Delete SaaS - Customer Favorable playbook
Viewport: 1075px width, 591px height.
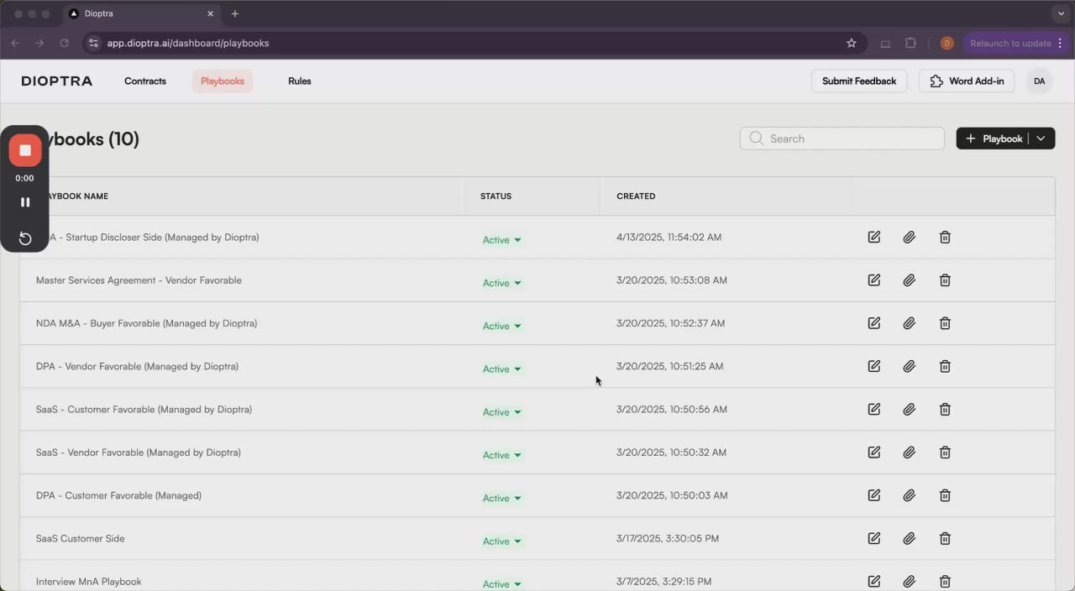945,410
